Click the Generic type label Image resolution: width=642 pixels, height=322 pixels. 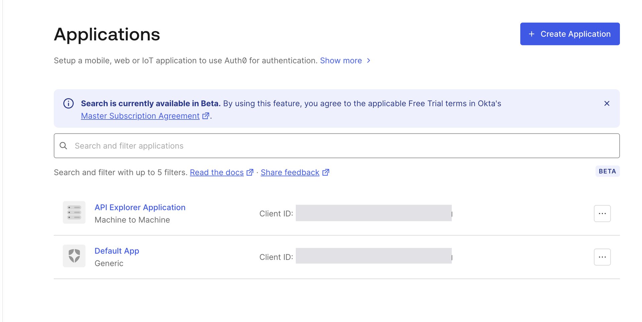coord(109,263)
